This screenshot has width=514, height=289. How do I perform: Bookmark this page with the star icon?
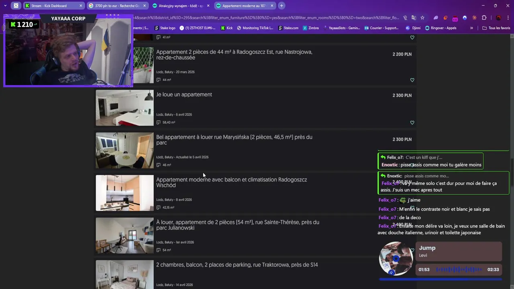(422, 18)
